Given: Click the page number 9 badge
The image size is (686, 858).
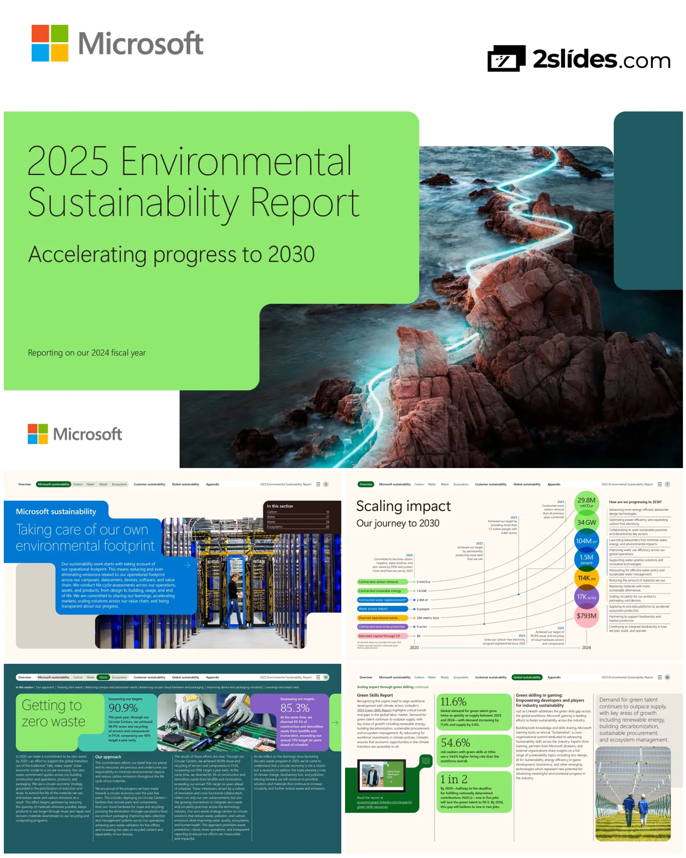Looking at the screenshot, I should (x=326, y=485).
